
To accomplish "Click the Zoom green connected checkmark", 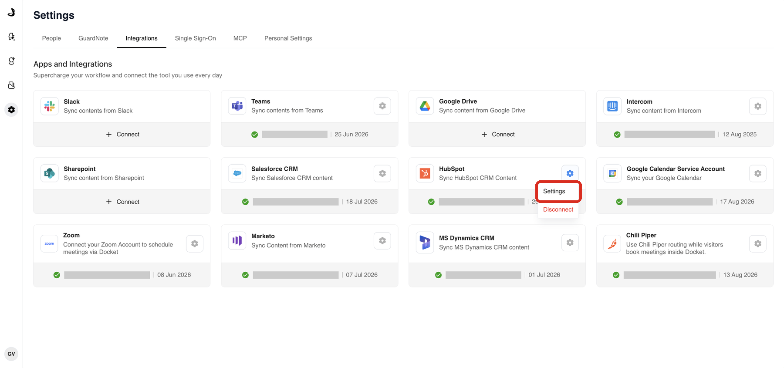I will pos(57,275).
